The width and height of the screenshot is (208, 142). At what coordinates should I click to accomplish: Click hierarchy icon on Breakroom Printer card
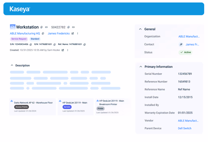click(97, 101)
